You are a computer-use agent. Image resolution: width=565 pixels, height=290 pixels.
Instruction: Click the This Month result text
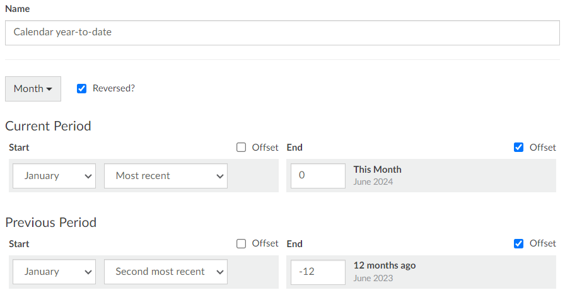[x=377, y=170]
